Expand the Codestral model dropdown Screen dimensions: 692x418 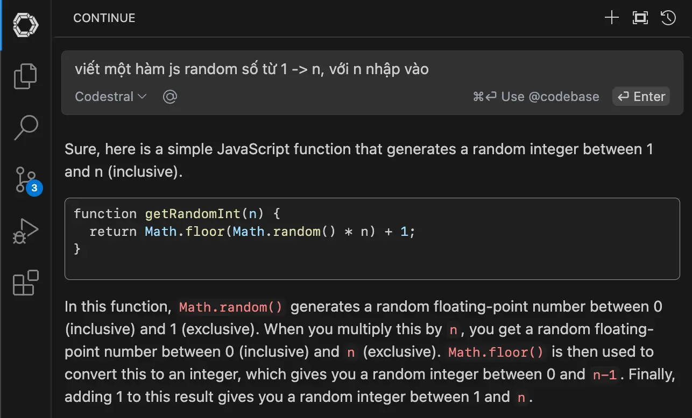[111, 97]
